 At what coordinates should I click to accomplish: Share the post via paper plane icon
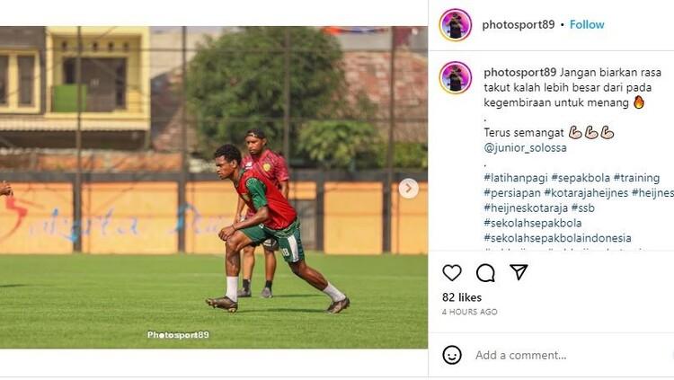tap(519, 272)
